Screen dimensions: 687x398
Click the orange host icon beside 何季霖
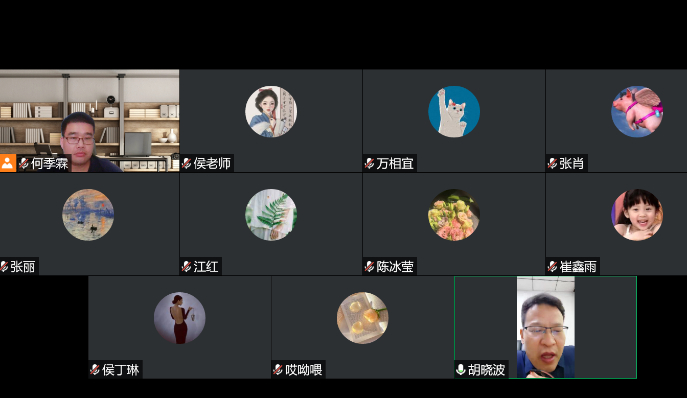pyautogui.click(x=8, y=163)
